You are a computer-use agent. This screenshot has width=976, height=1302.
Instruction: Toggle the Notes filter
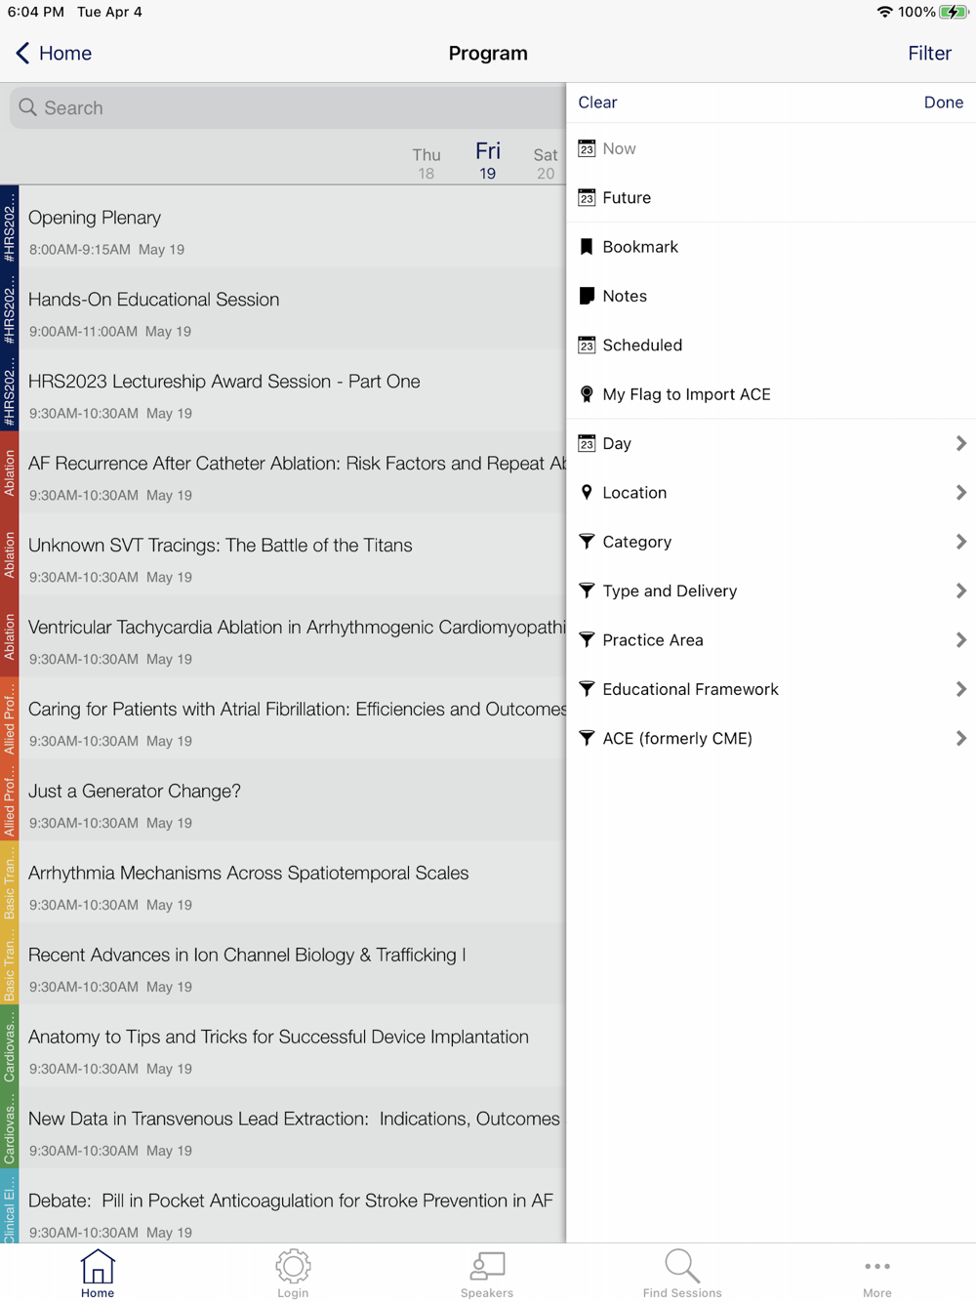[771, 296]
